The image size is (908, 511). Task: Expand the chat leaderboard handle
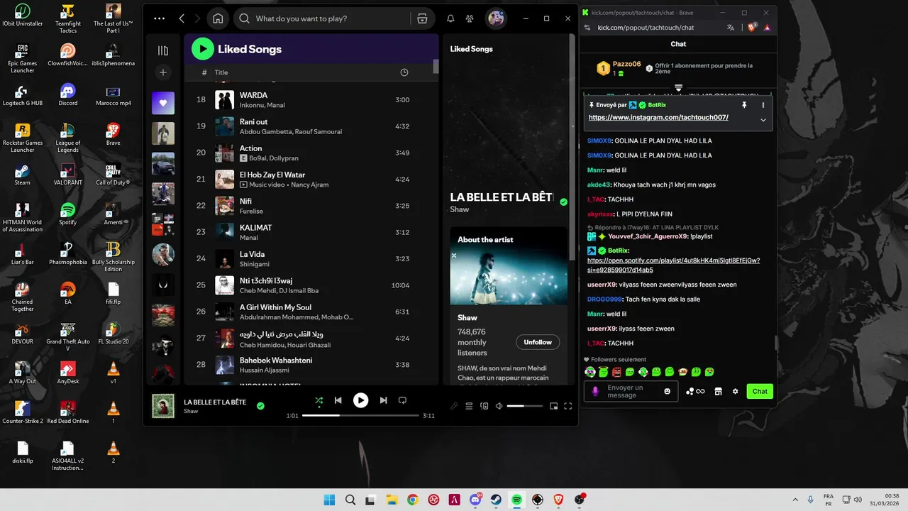pyautogui.click(x=678, y=88)
